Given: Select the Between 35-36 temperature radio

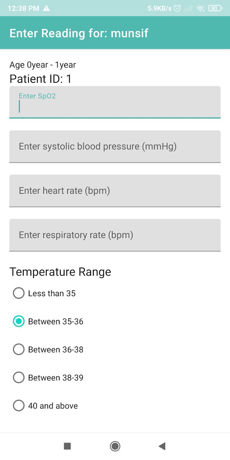Looking at the screenshot, I should [x=19, y=321].
